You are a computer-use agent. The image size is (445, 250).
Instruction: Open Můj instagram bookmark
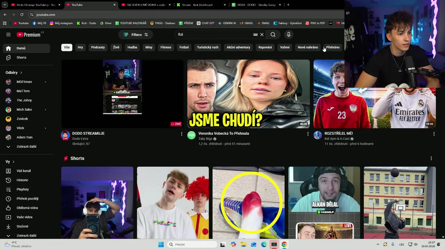click(61, 23)
